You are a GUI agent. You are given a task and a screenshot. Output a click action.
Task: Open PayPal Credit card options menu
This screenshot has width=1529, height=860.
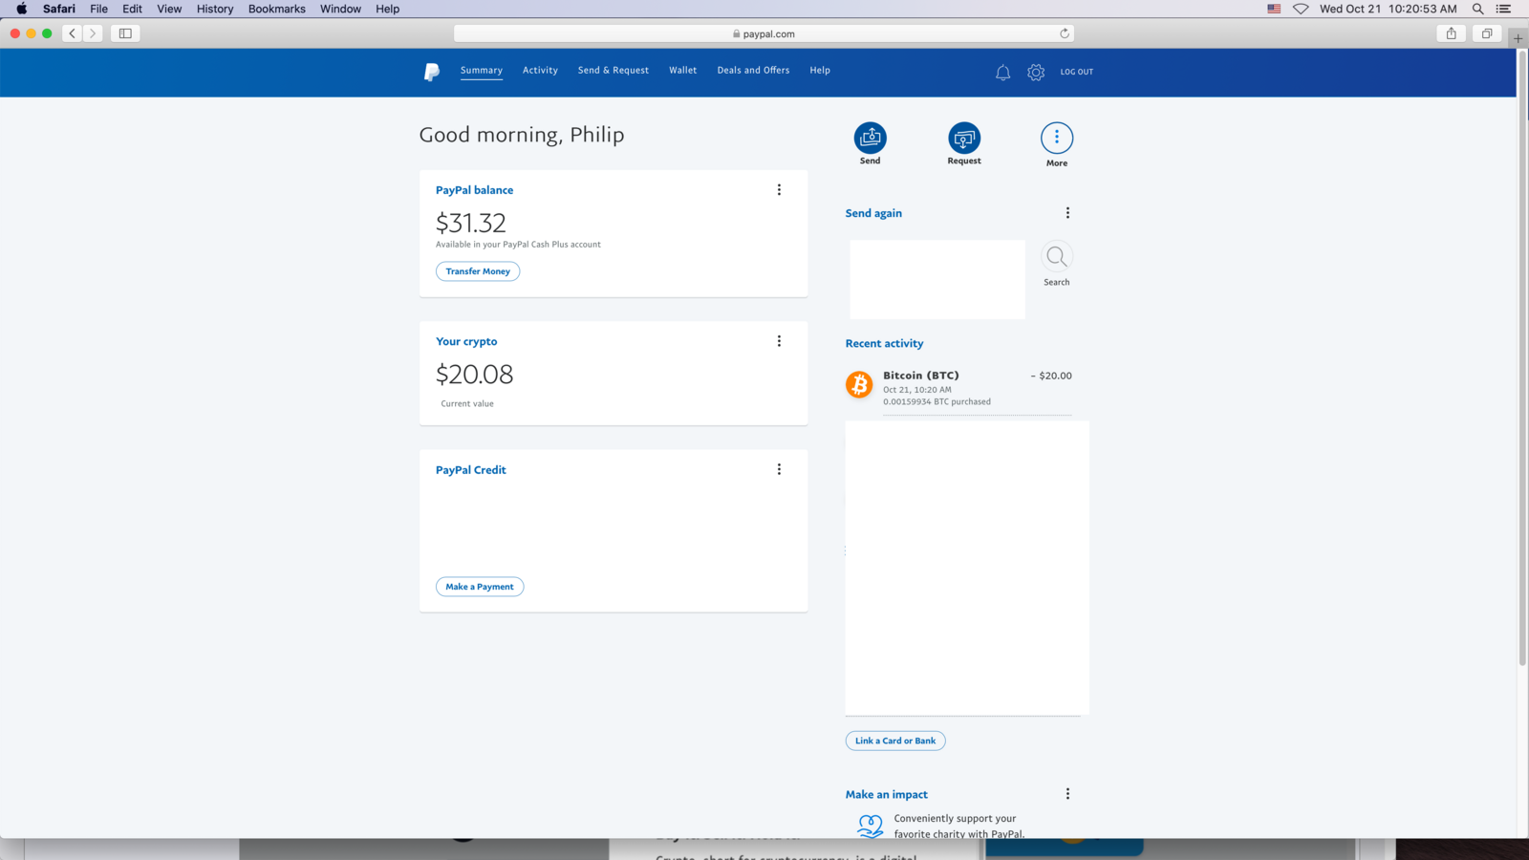pos(779,469)
